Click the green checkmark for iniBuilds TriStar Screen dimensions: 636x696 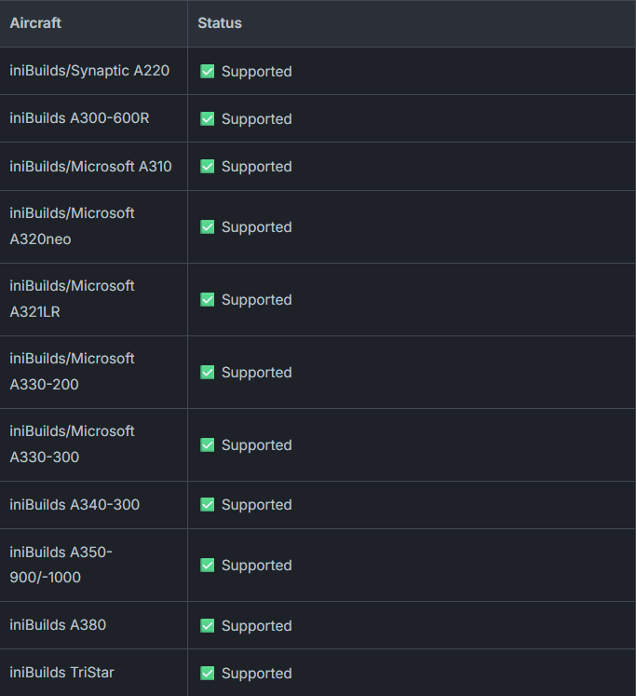coord(207,673)
